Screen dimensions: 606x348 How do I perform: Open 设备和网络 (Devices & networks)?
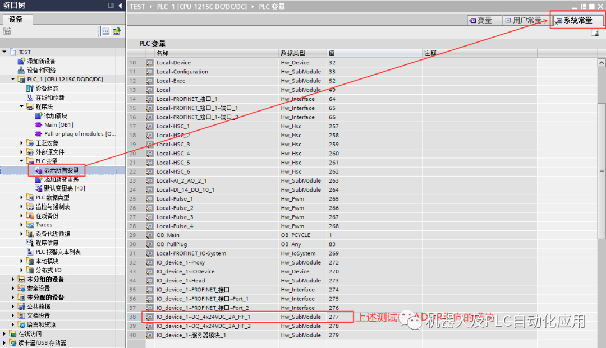point(42,70)
